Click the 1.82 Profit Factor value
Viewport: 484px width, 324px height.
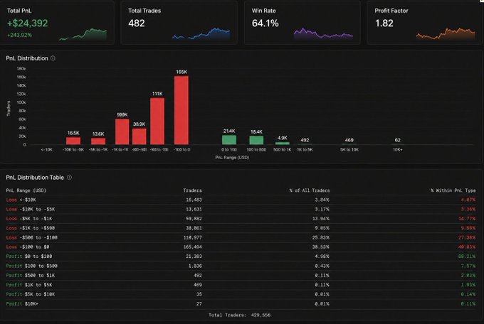(384, 23)
